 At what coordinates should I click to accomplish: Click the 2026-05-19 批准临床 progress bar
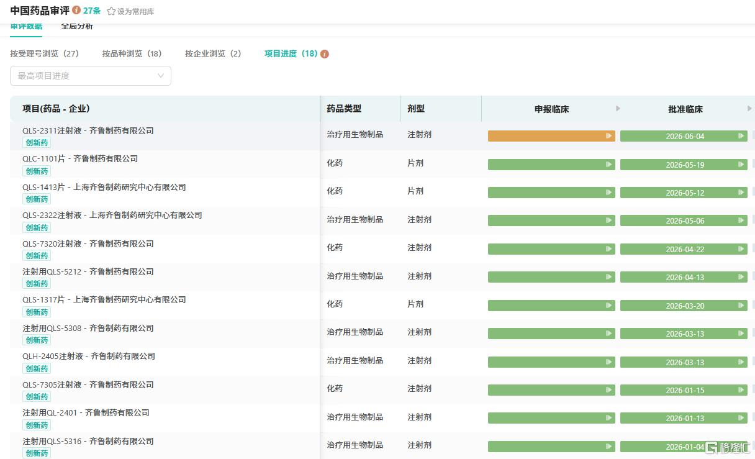tap(684, 165)
